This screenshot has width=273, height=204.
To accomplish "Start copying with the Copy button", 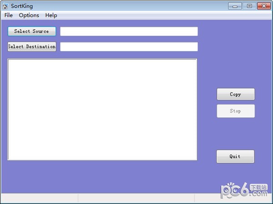I will 236,94.
